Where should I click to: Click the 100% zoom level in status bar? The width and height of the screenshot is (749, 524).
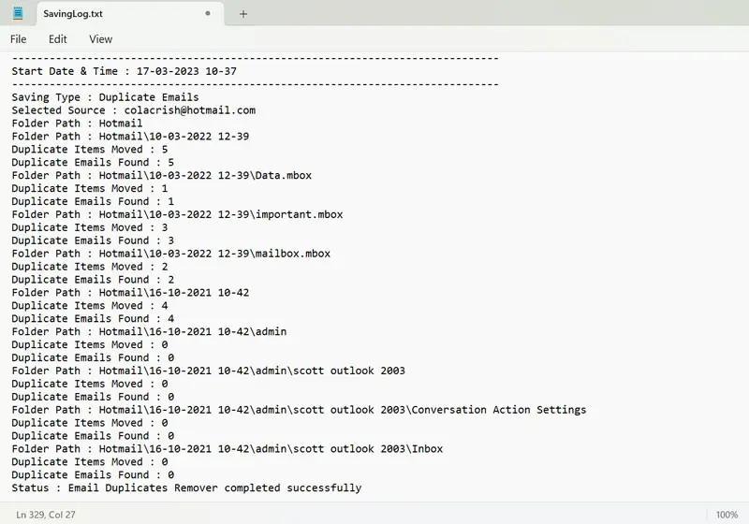pyautogui.click(x=727, y=515)
